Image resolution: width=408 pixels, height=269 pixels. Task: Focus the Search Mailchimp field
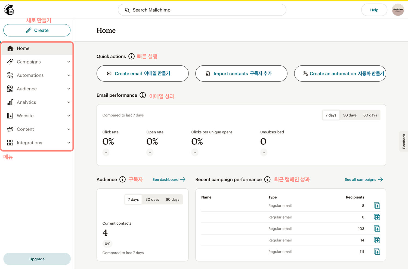[202, 10]
